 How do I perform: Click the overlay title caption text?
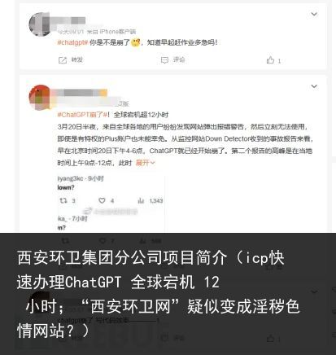pos(159,294)
